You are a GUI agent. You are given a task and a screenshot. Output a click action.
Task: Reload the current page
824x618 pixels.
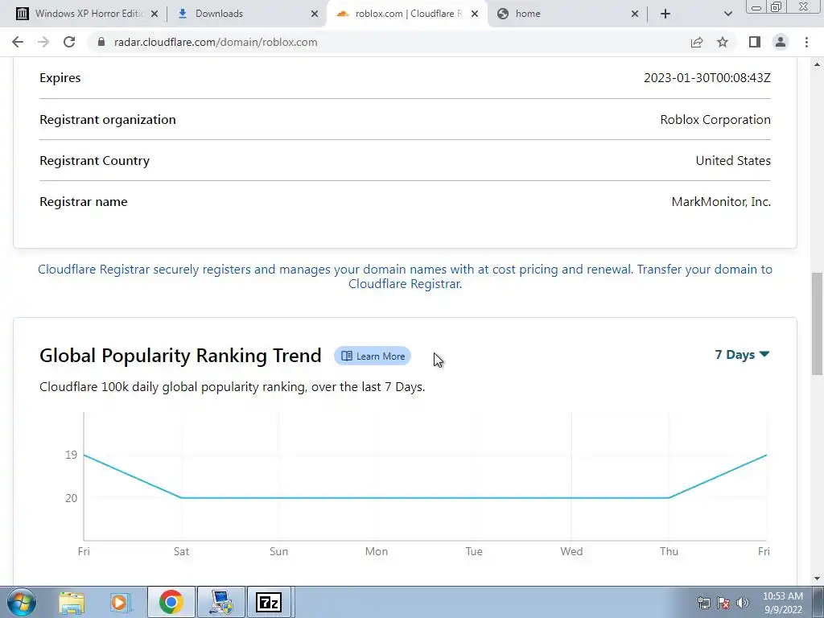point(69,42)
